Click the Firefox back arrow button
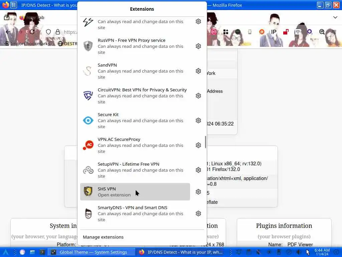This screenshot has width=342, height=257. (x=8, y=32)
